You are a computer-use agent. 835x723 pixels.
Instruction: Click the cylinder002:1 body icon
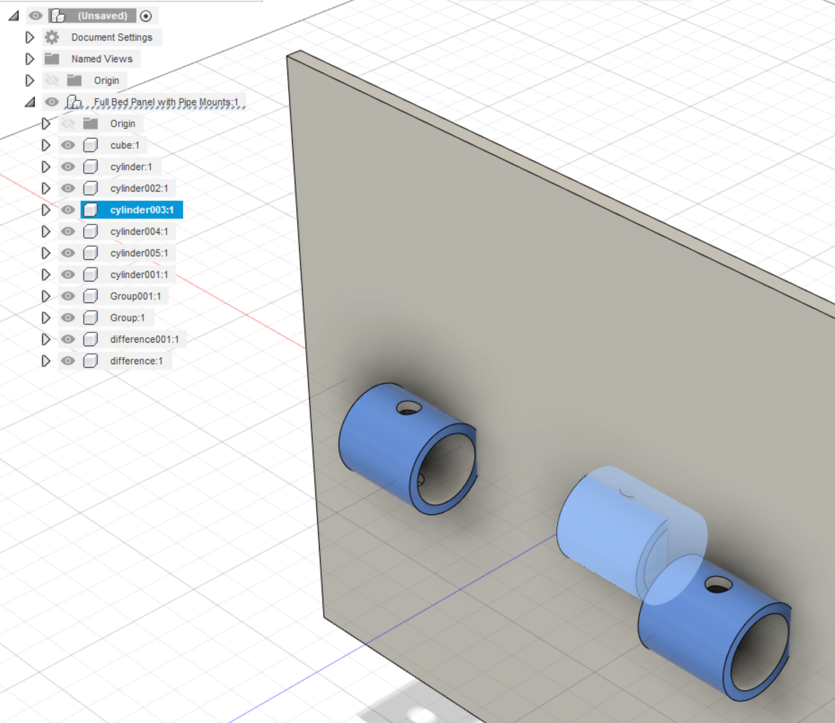(91, 188)
